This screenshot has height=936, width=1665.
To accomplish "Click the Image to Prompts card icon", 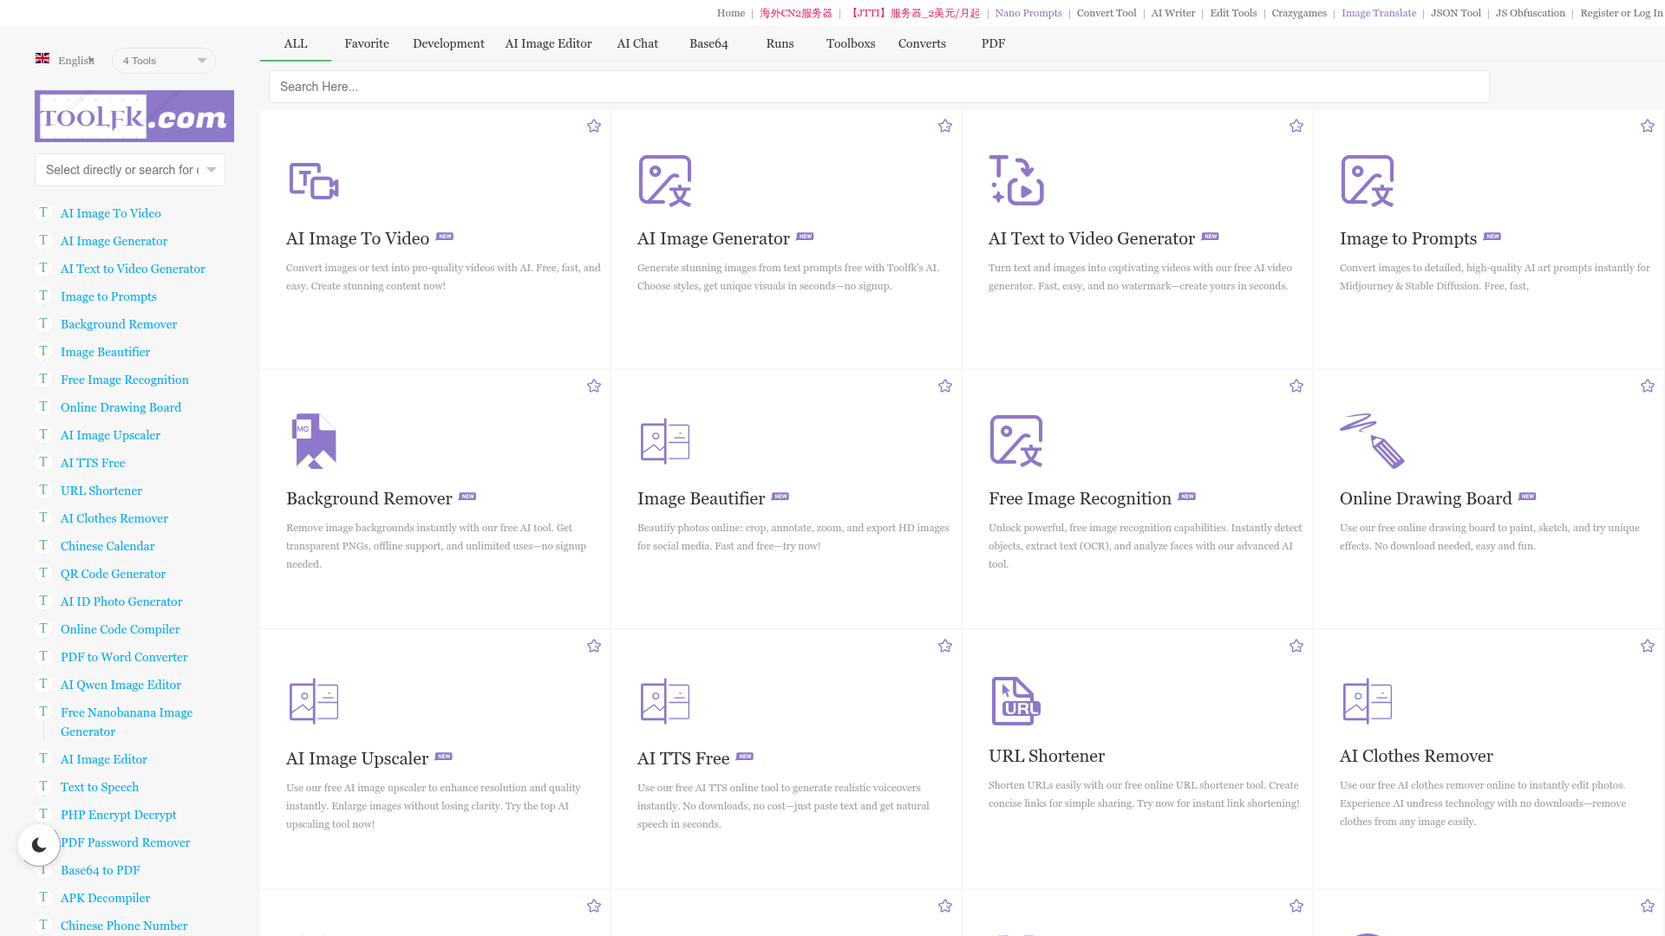I will point(1368,181).
